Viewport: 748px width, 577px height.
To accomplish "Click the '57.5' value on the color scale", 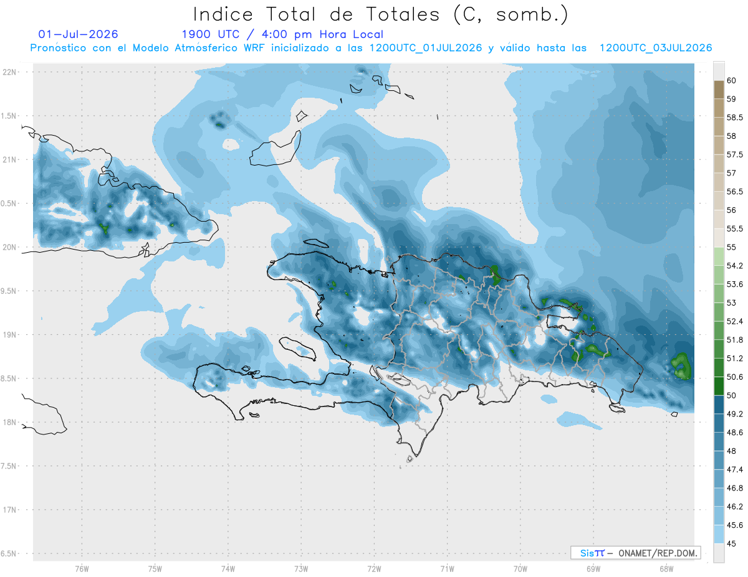I will pos(735,154).
